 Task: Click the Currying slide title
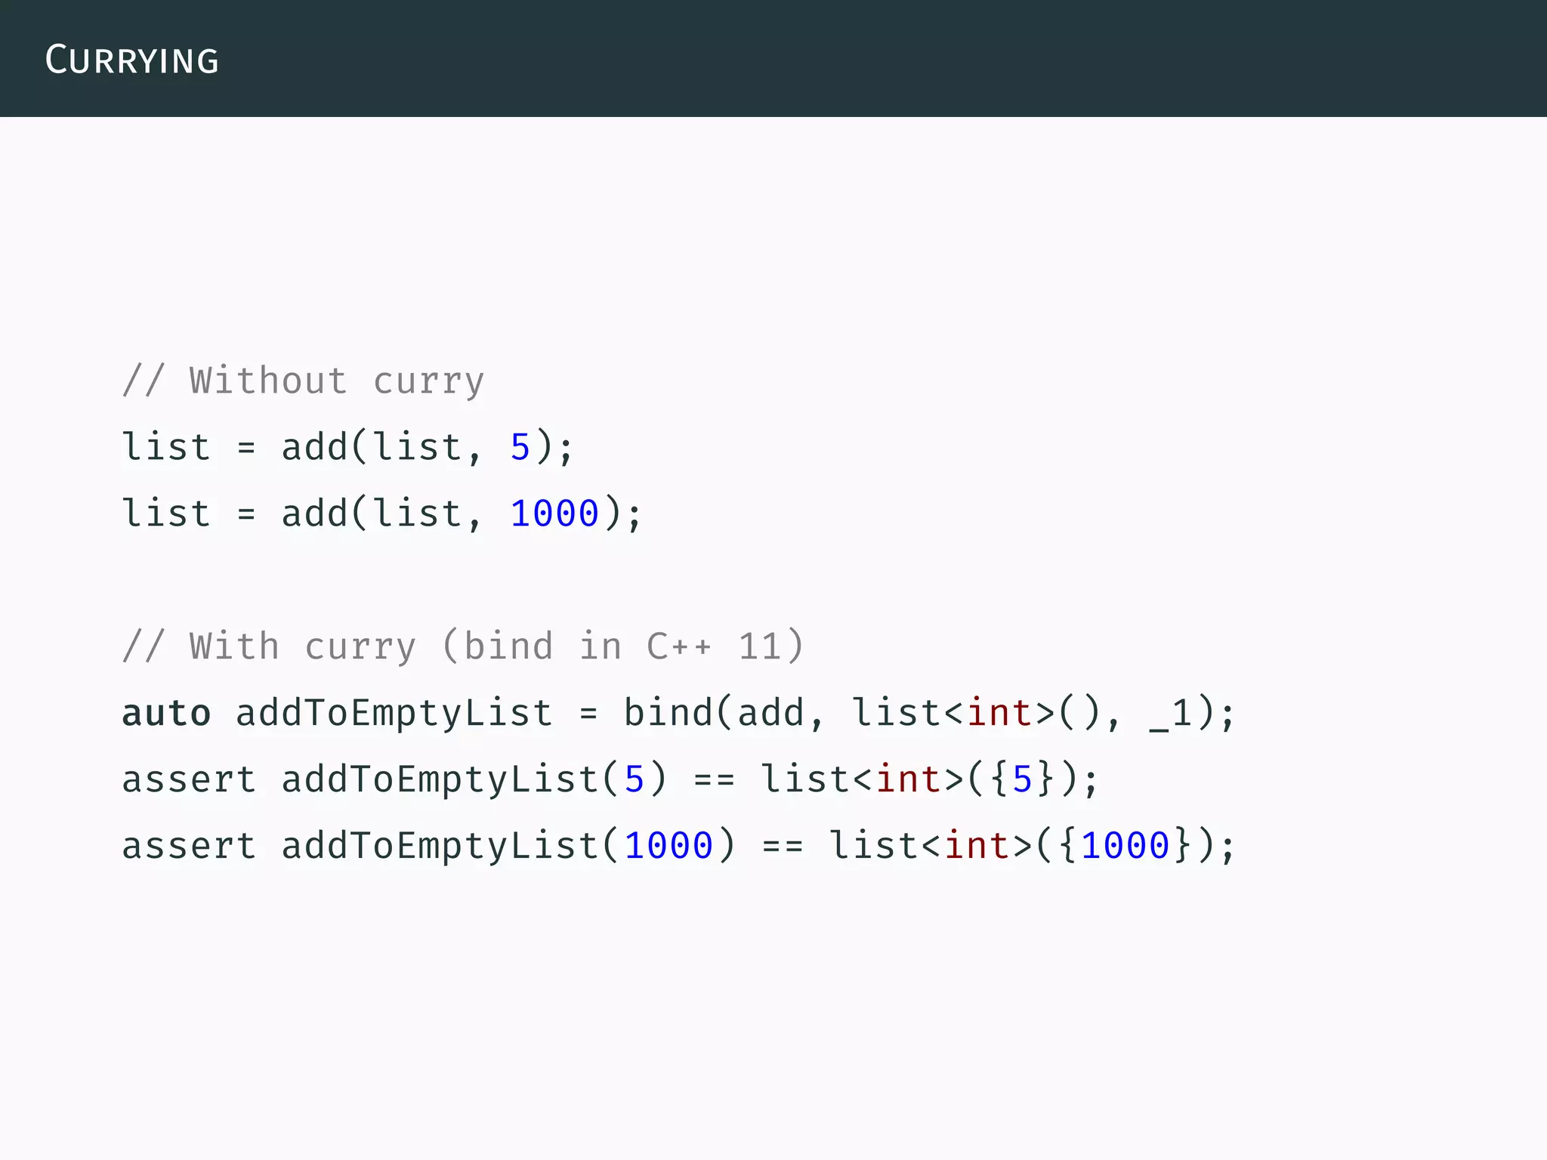(132, 60)
